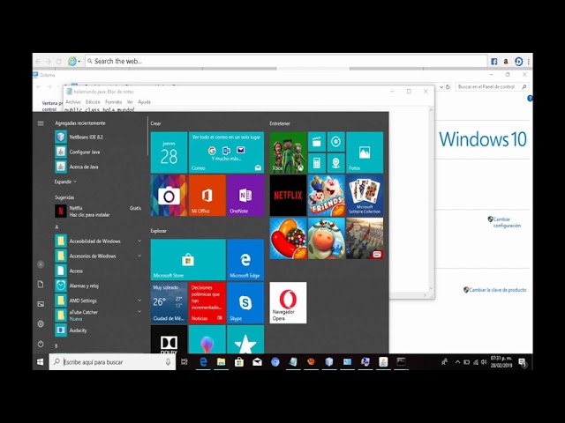Open Pictures icon in Start rail
This screenshot has height=423, width=565.
(41, 304)
